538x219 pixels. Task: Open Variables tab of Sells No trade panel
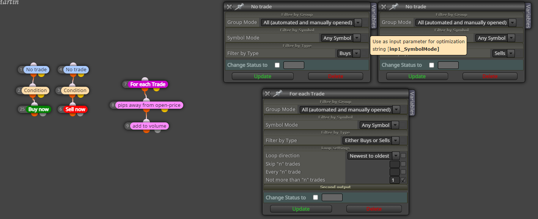528,16
